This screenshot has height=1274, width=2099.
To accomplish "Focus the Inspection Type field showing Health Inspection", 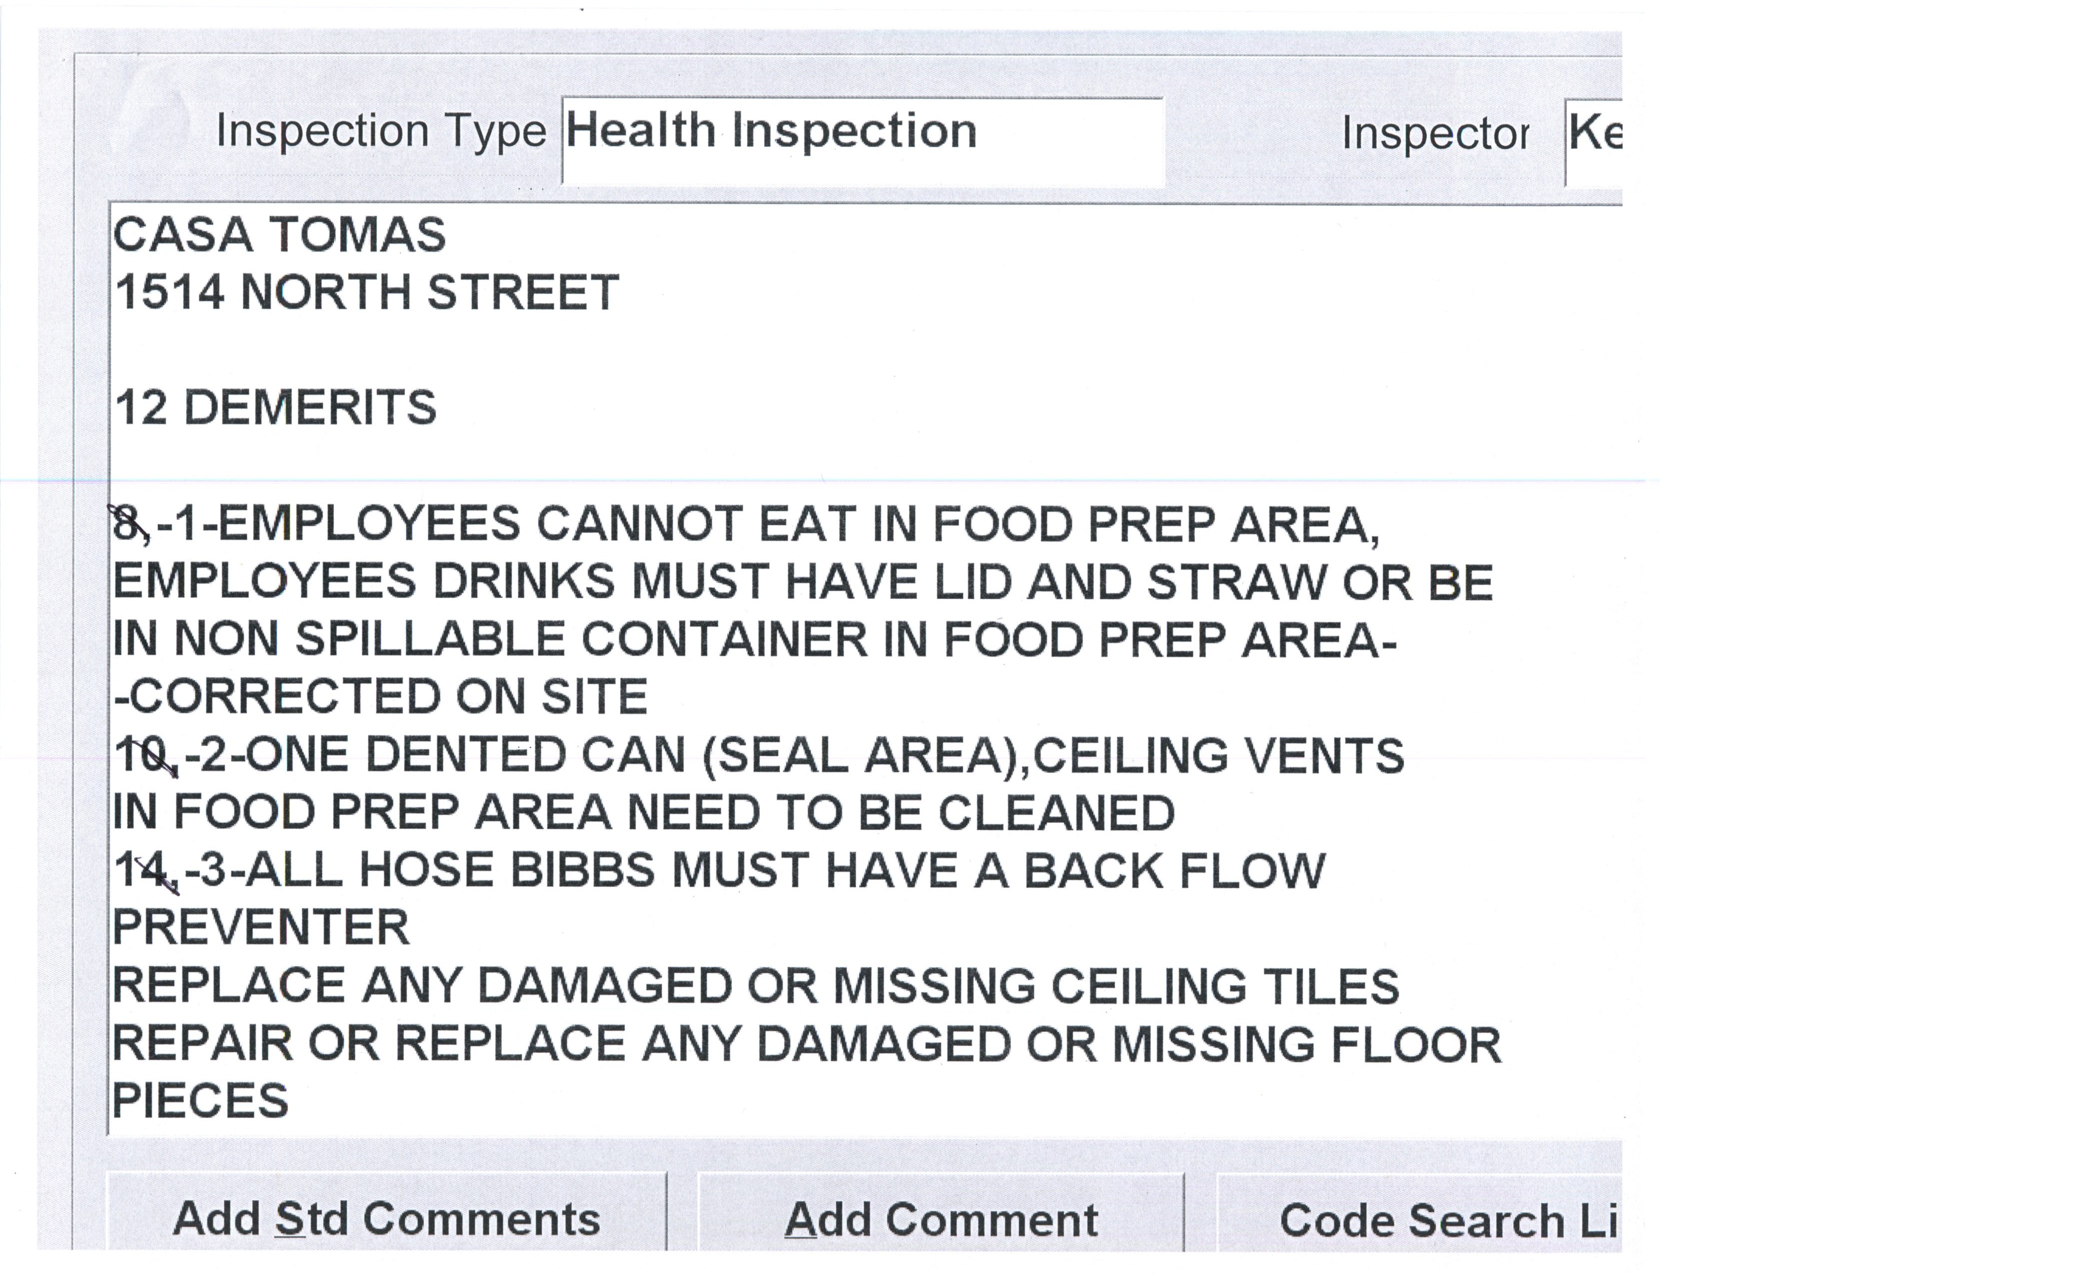I will point(862,140).
